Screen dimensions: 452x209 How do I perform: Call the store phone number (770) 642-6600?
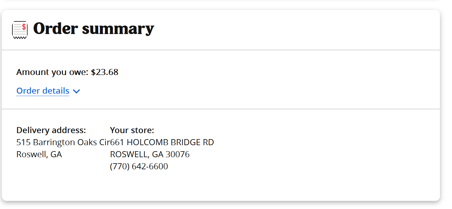[139, 166]
